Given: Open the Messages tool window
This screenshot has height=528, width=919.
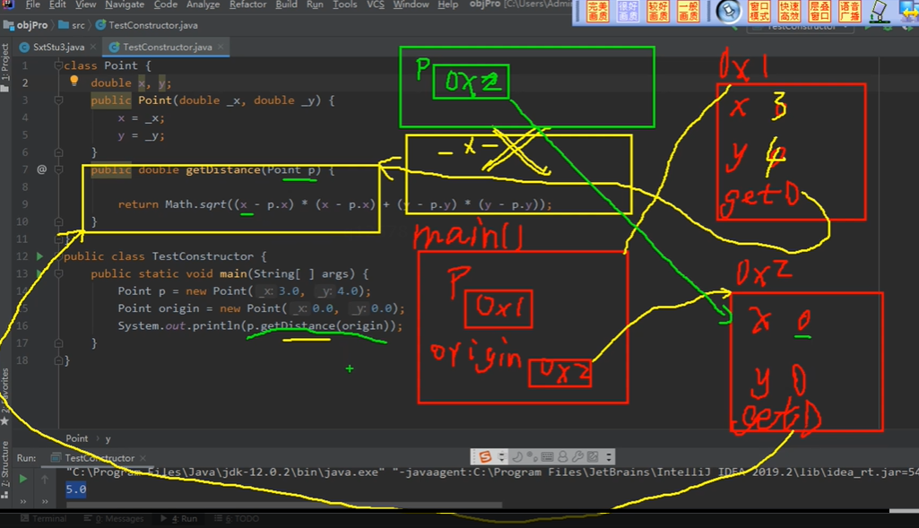Looking at the screenshot, I should click(x=114, y=519).
